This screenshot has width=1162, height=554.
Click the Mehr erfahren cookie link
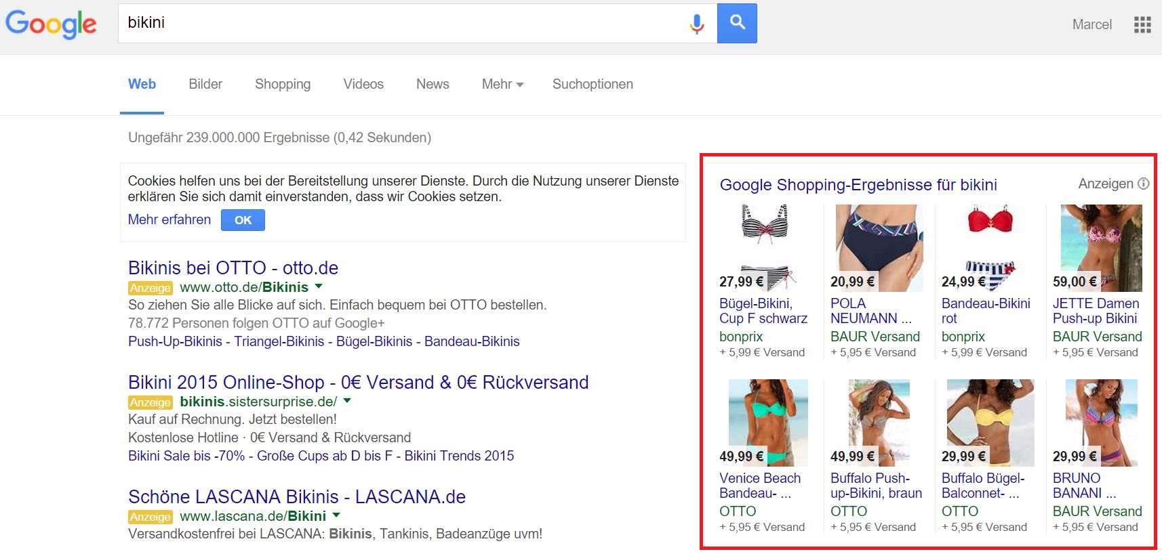169,219
